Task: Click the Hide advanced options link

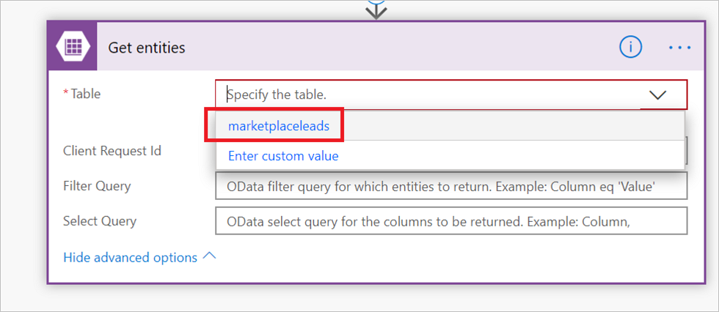Action: 131,258
